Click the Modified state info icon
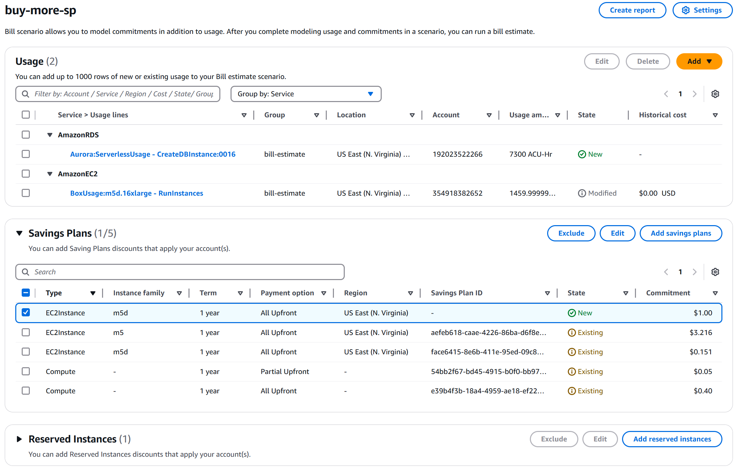 [x=582, y=193]
